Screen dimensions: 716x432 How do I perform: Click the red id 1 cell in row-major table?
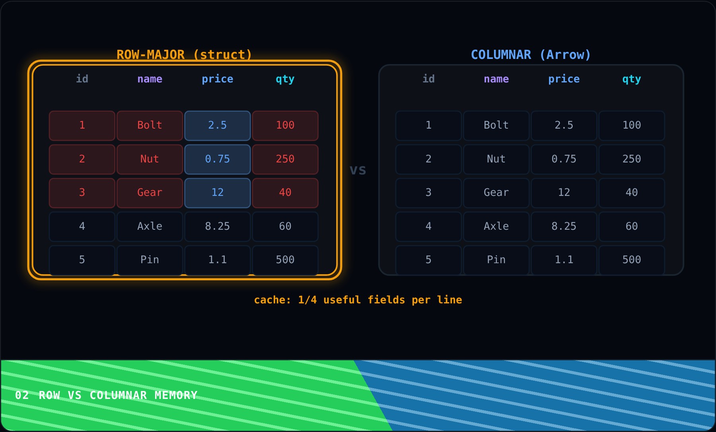click(82, 126)
